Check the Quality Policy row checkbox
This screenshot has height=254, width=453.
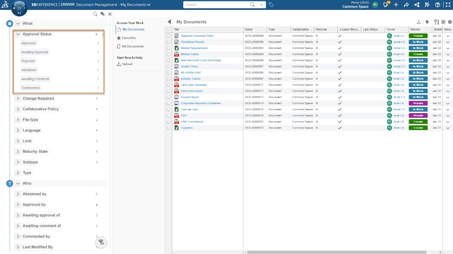tap(168, 66)
